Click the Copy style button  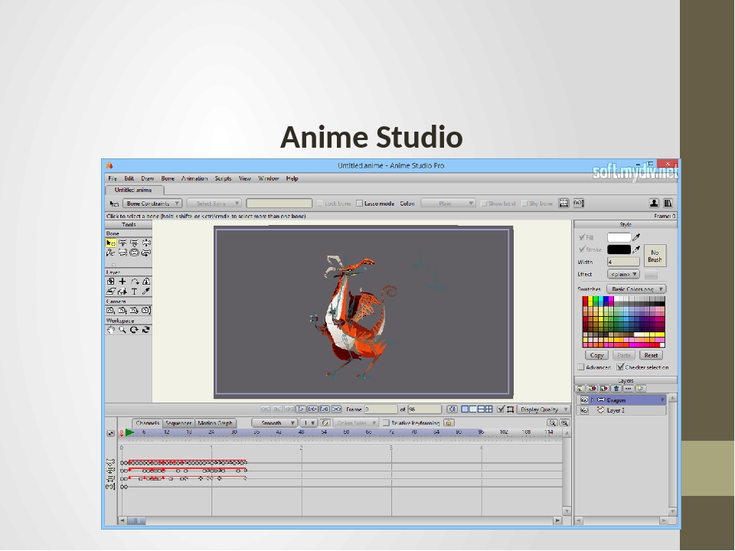(596, 355)
